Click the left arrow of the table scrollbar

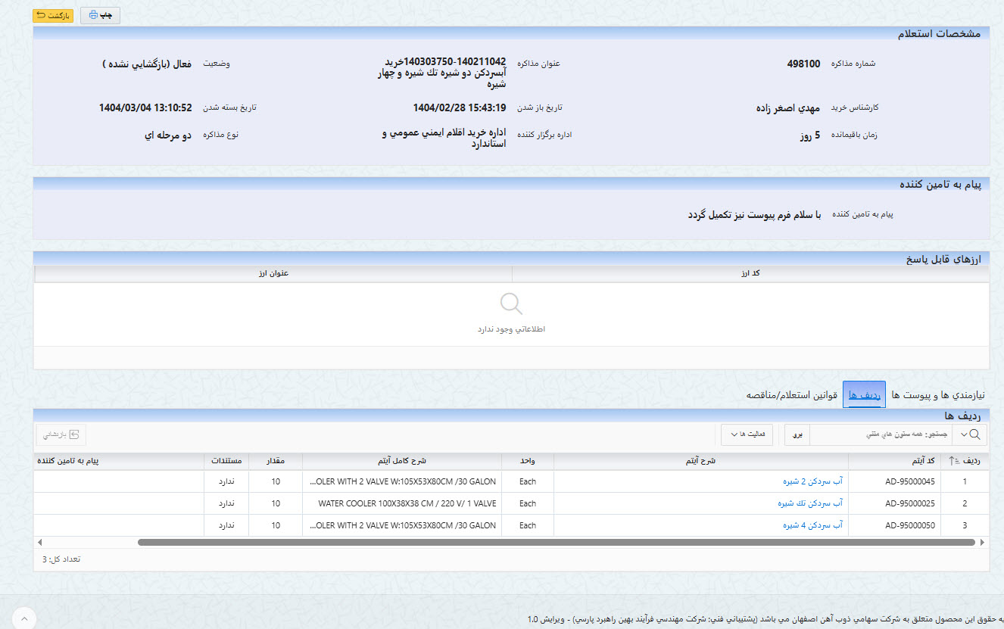(x=40, y=542)
